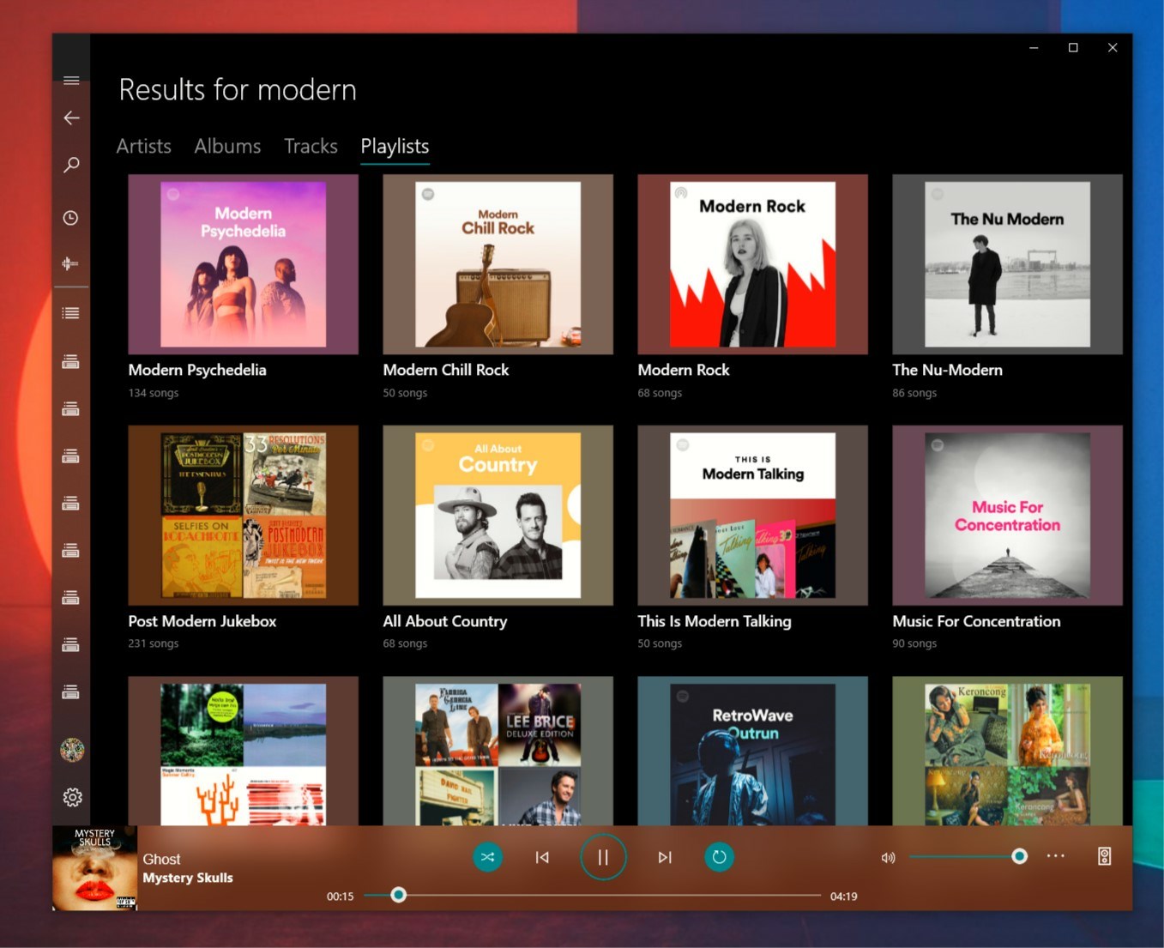Image resolution: width=1164 pixels, height=948 pixels.
Task: Click the 134 songs count
Action: 154,393
